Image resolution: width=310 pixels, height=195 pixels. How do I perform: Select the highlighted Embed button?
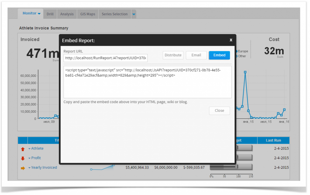tap(219, 55)
